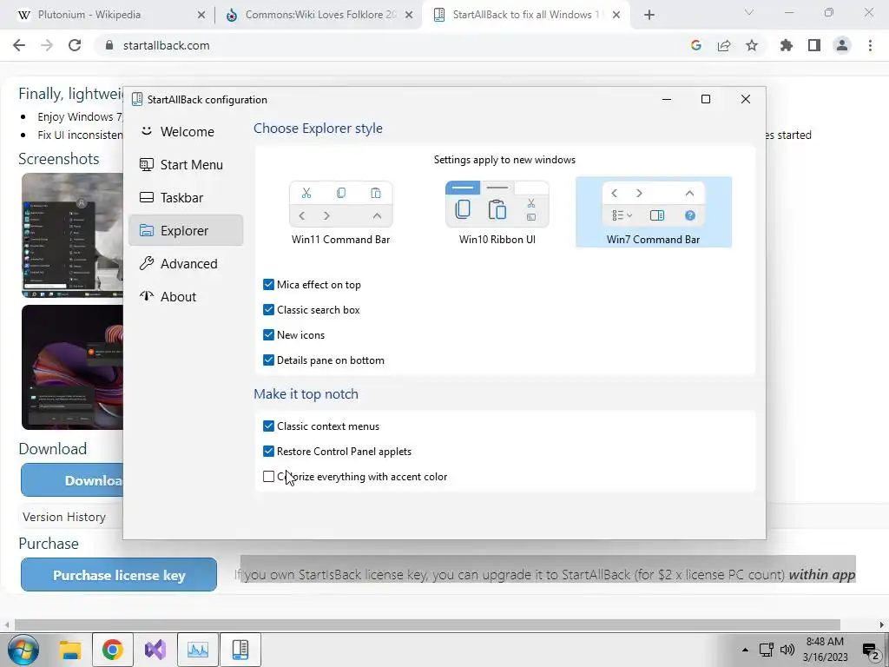Open the Welcome section
The height and width of the screenshot is (667, 889).
point(186,132)
